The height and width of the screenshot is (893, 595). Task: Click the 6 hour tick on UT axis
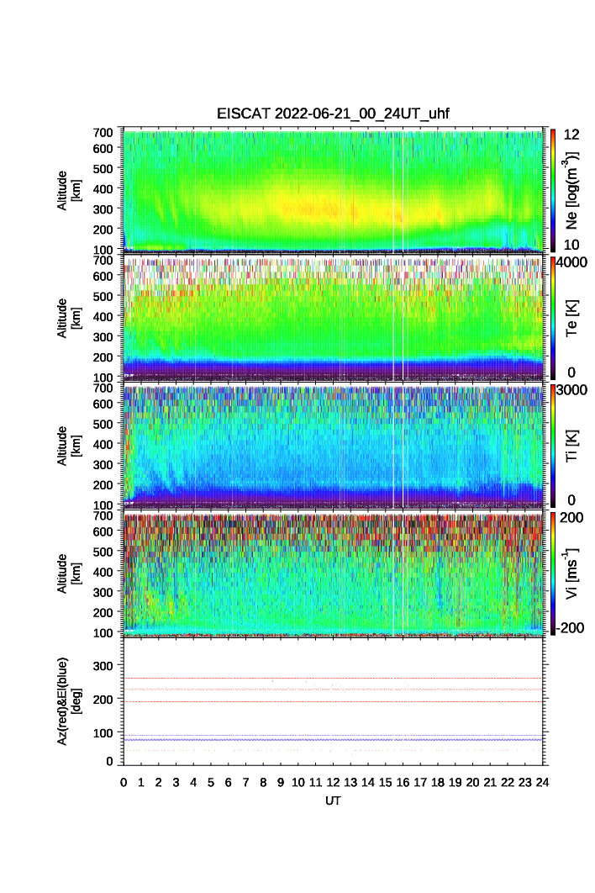point(229,782)
